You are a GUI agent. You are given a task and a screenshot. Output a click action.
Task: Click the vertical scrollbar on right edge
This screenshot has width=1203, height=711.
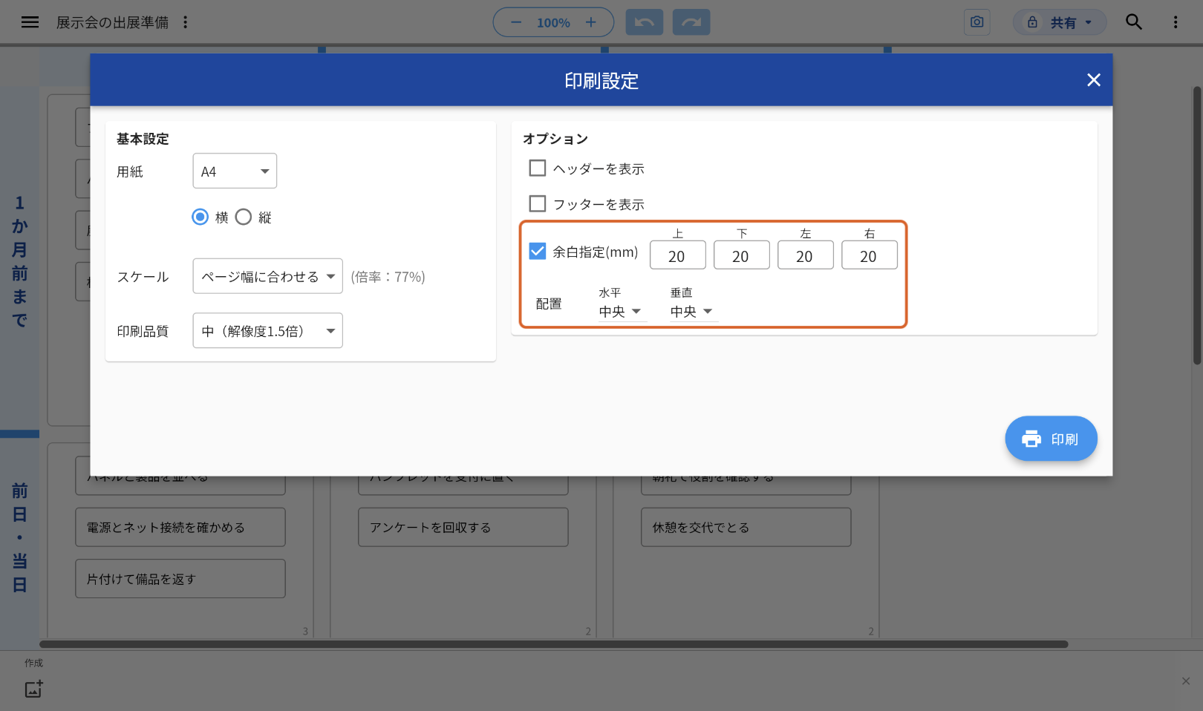pyautogui.click(x=1197, y=226)
